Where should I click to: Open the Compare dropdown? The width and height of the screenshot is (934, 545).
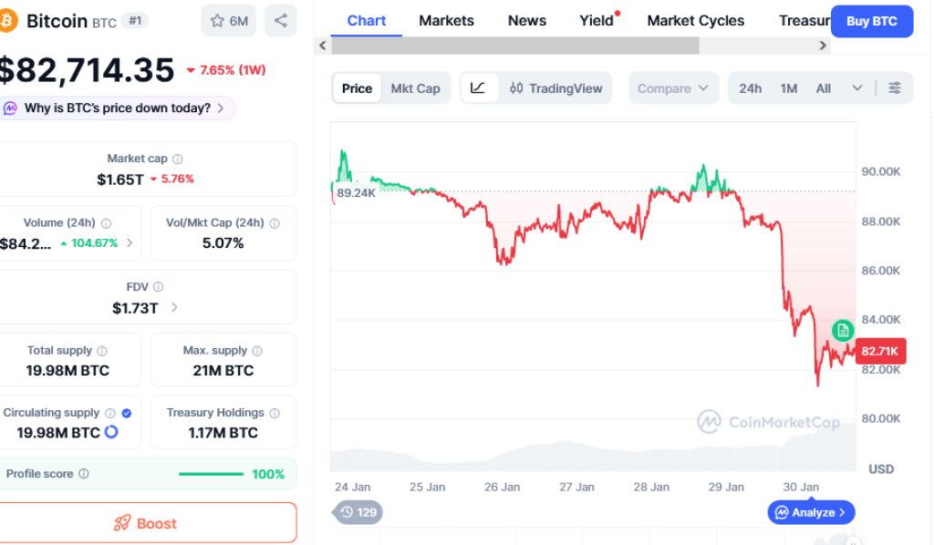coord(672,88)
